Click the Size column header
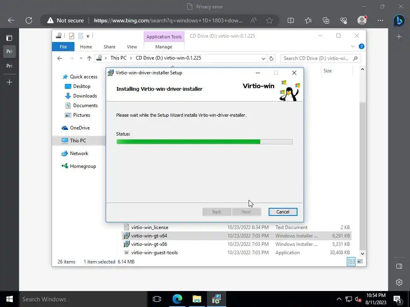 336,71
